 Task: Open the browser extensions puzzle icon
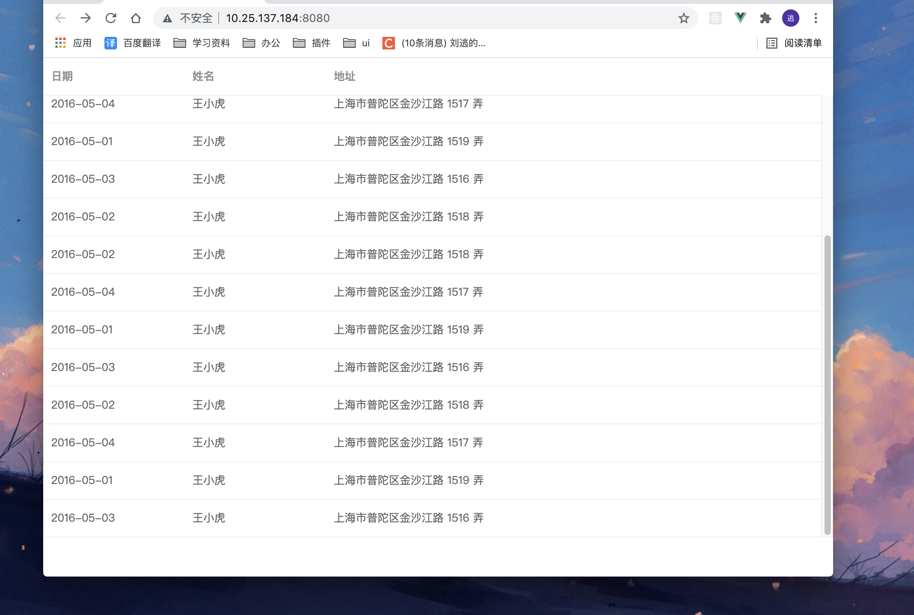(765, 18)
